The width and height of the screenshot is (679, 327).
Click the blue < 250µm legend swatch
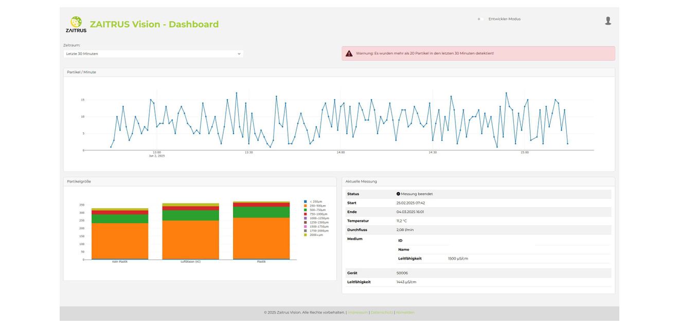tap(305, 202)
